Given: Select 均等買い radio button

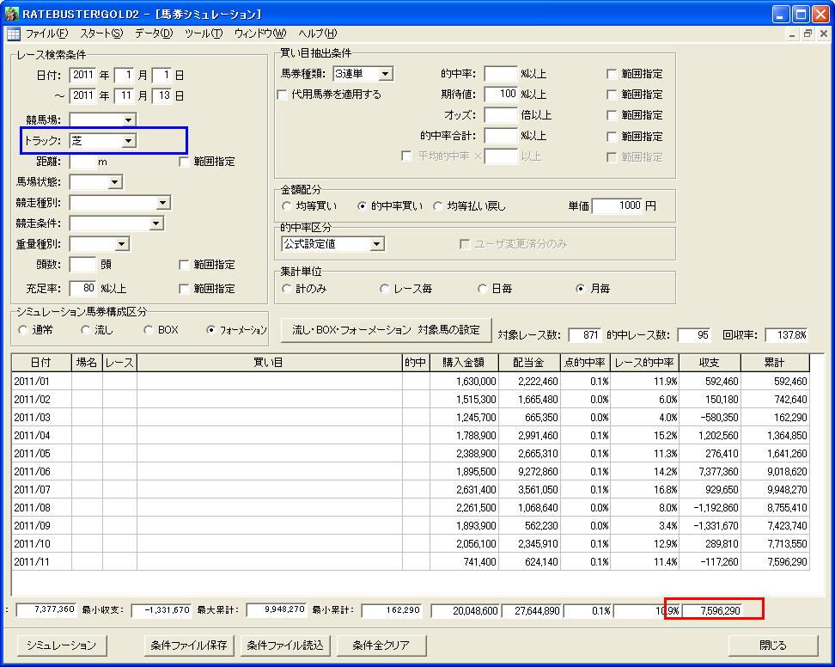Looking at the screenshot, I should (287, 205).
